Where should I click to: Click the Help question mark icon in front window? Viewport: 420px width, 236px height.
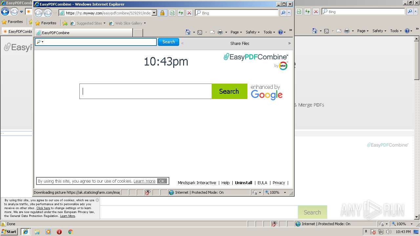click(x=280, y=32)
